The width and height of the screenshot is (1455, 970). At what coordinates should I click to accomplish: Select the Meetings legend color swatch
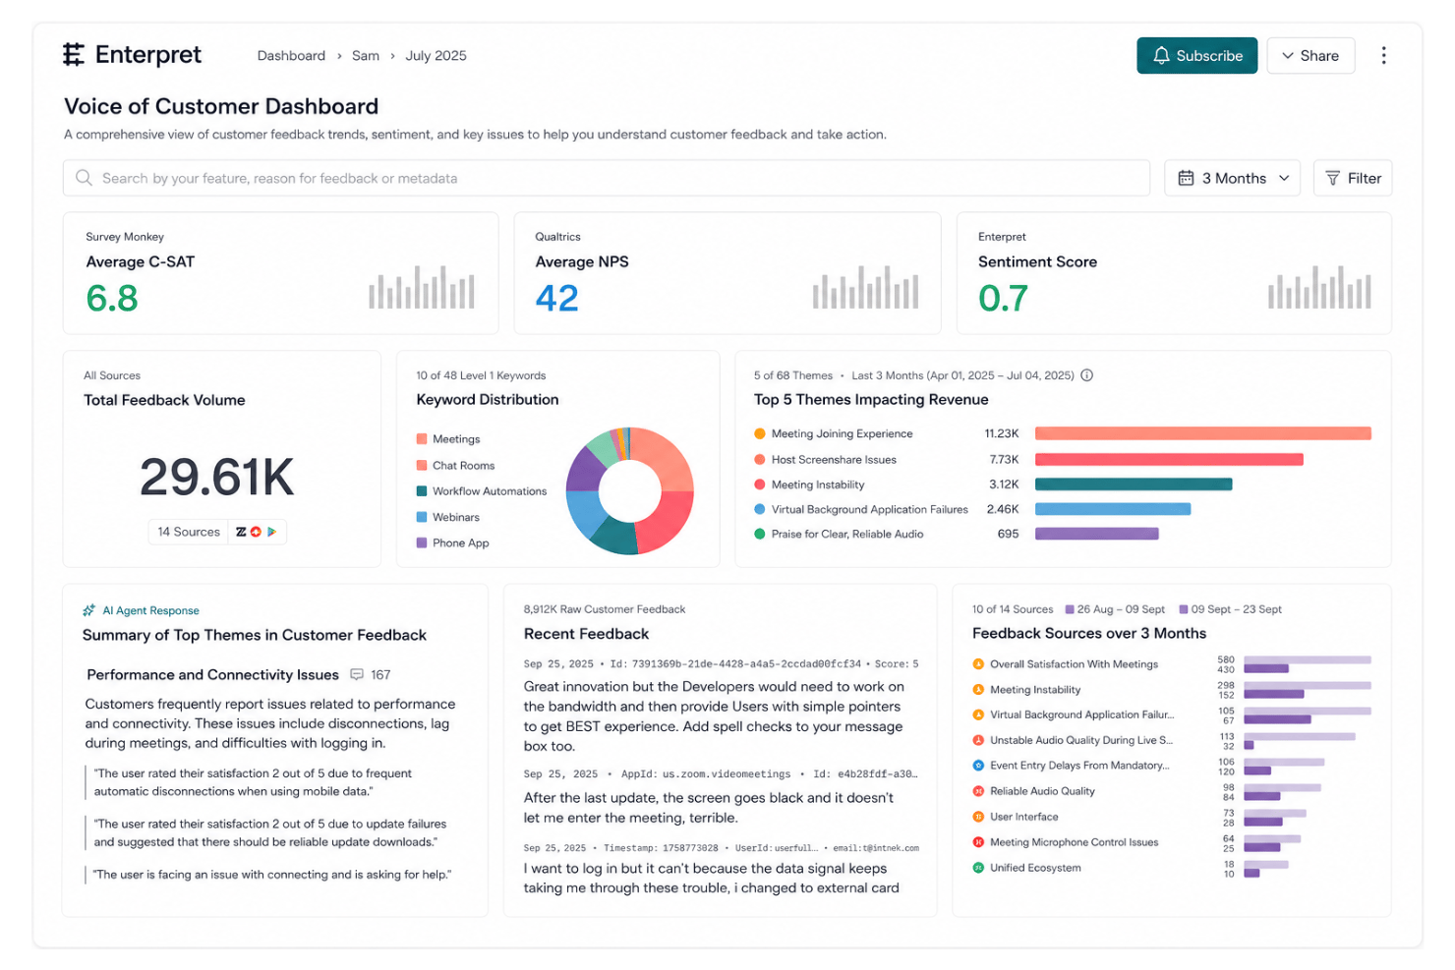(422, 439)
